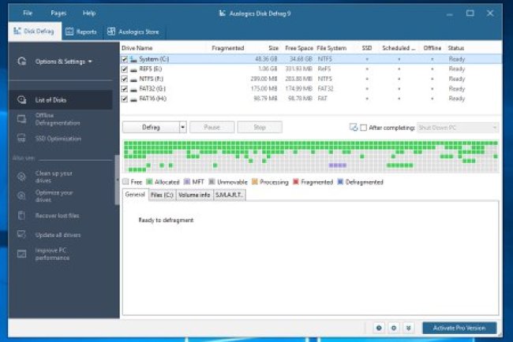Click the Recover lost files icon
Screen dimensions: 513x342
click(x=22, y=215)
